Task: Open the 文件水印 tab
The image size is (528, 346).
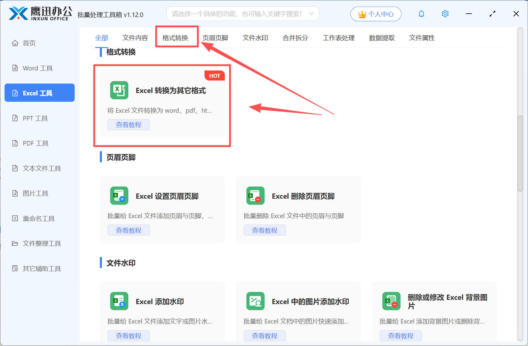Action: pyautogui.click(x=255, y=37)
